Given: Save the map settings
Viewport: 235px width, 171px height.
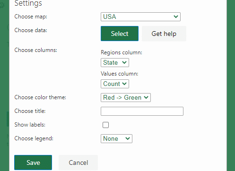Looking at the screenshot, I should tap(33, 162).
